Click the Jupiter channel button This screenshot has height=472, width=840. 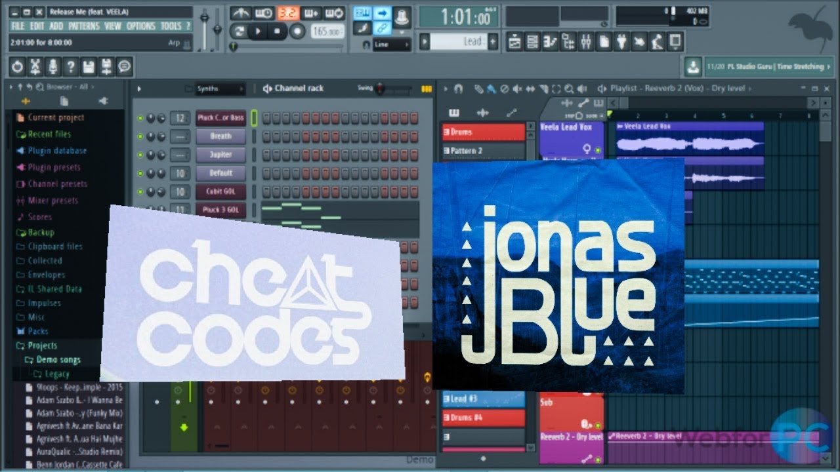tap(220, 155)
